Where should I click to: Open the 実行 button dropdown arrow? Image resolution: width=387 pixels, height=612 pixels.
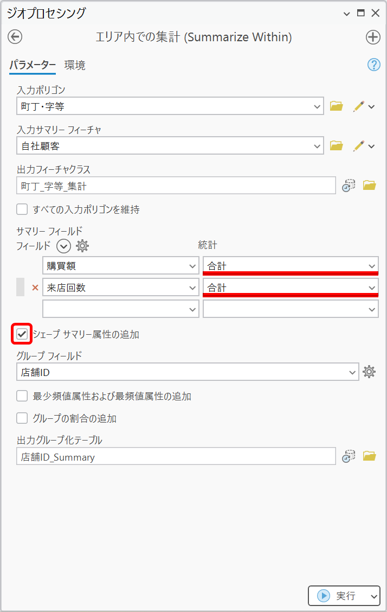(x=374, y=596)
